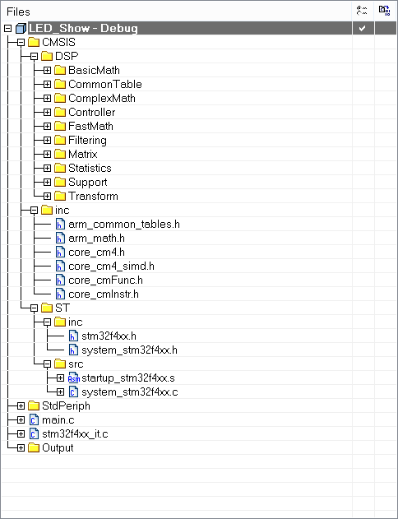
Task: Click the CommonTable folder icon
Action: click(60, 85)
